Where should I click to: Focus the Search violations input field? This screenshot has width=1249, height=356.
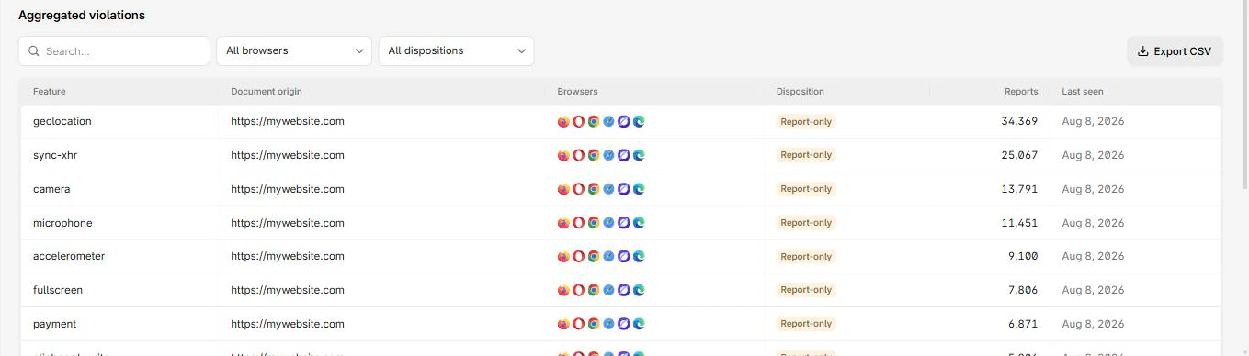pos(114,51)
